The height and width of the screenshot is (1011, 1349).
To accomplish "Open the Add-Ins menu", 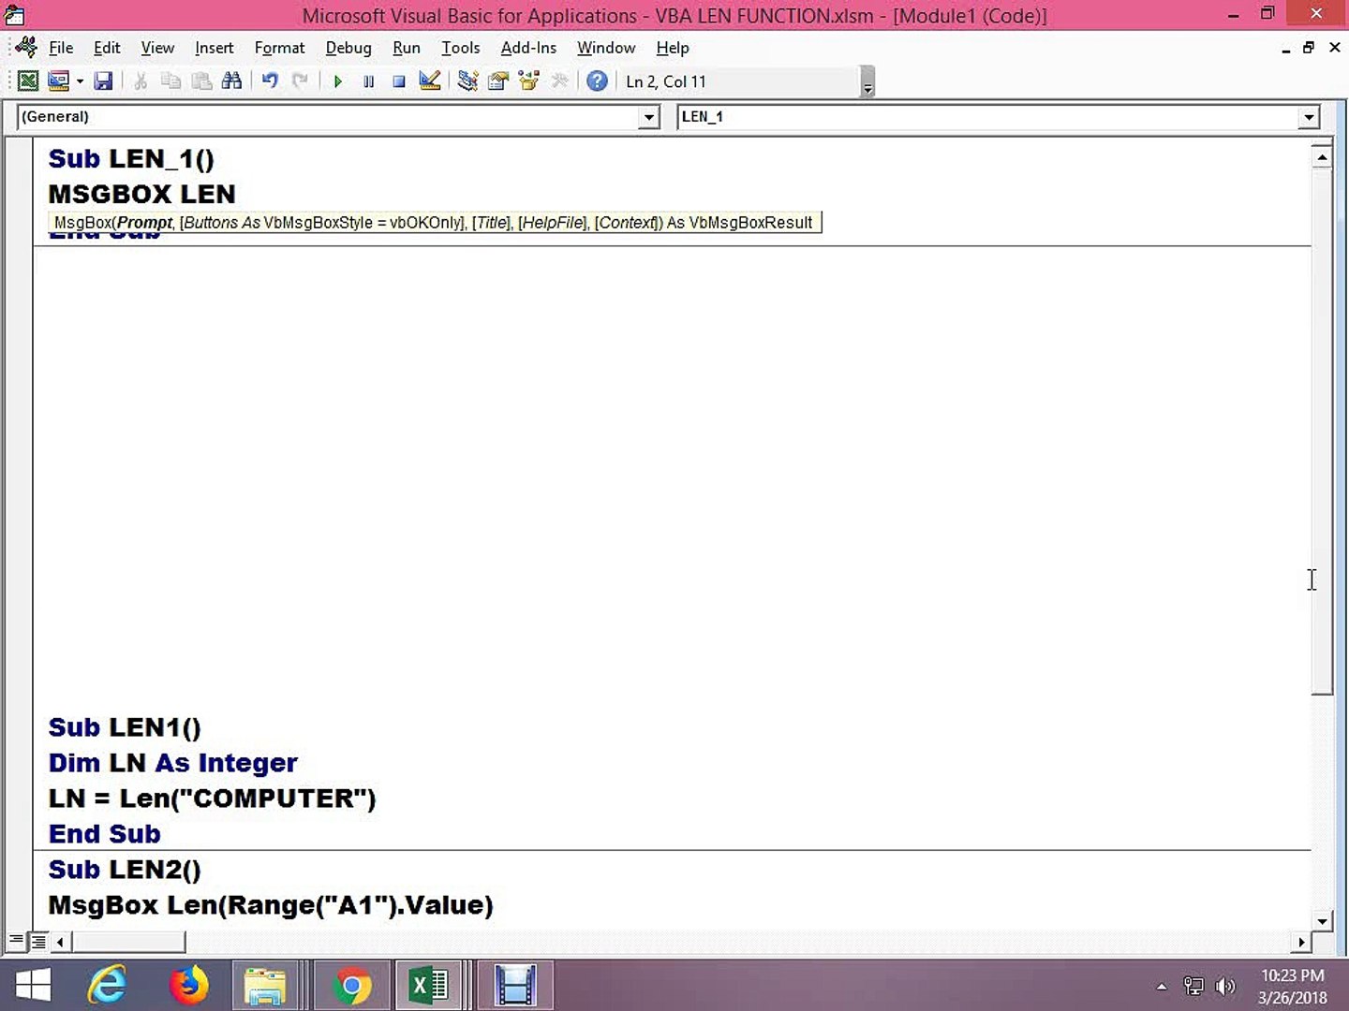I will tap(528, 48).
